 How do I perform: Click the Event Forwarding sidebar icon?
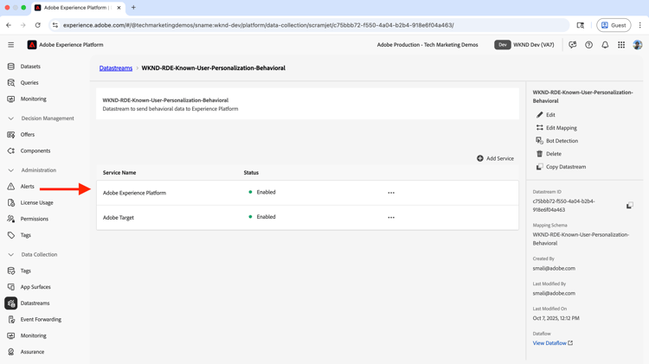[11, 319]
